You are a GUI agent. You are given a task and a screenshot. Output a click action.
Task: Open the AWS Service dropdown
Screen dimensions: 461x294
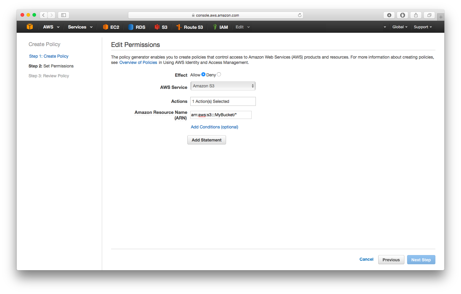click(x=223, y=86)
